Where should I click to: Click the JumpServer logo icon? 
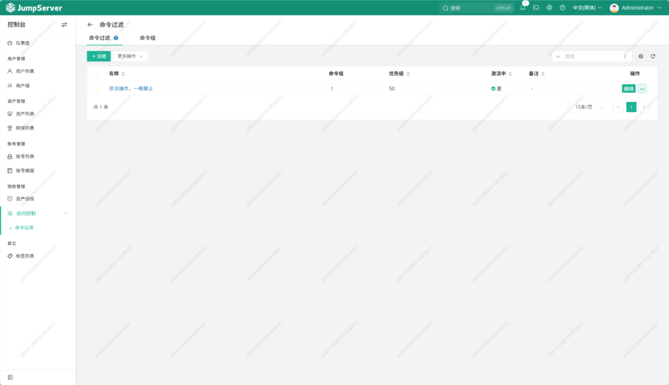click(11, 7)
